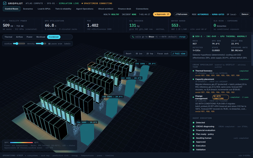This screenshot has height=158, width=253.
Task: Click the HEALTHY health status text
Action: pyautogui.click(x=115, y=14)
